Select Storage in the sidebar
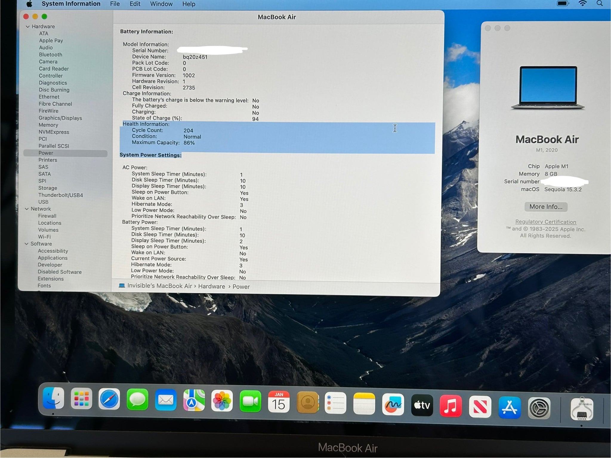This screenshot has width=611, height=458. pos(48,188)
